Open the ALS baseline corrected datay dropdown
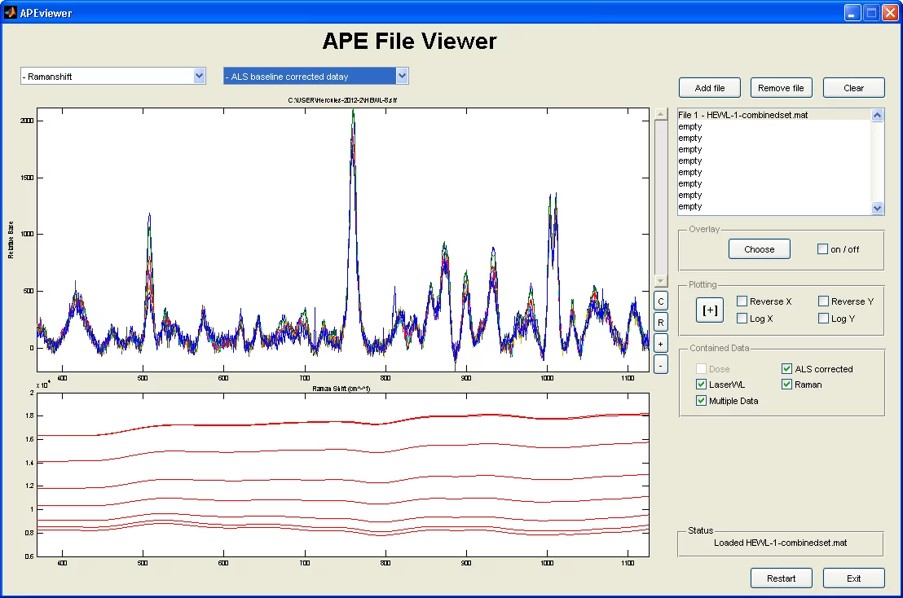Screen dimensions: 903x598 316,76
